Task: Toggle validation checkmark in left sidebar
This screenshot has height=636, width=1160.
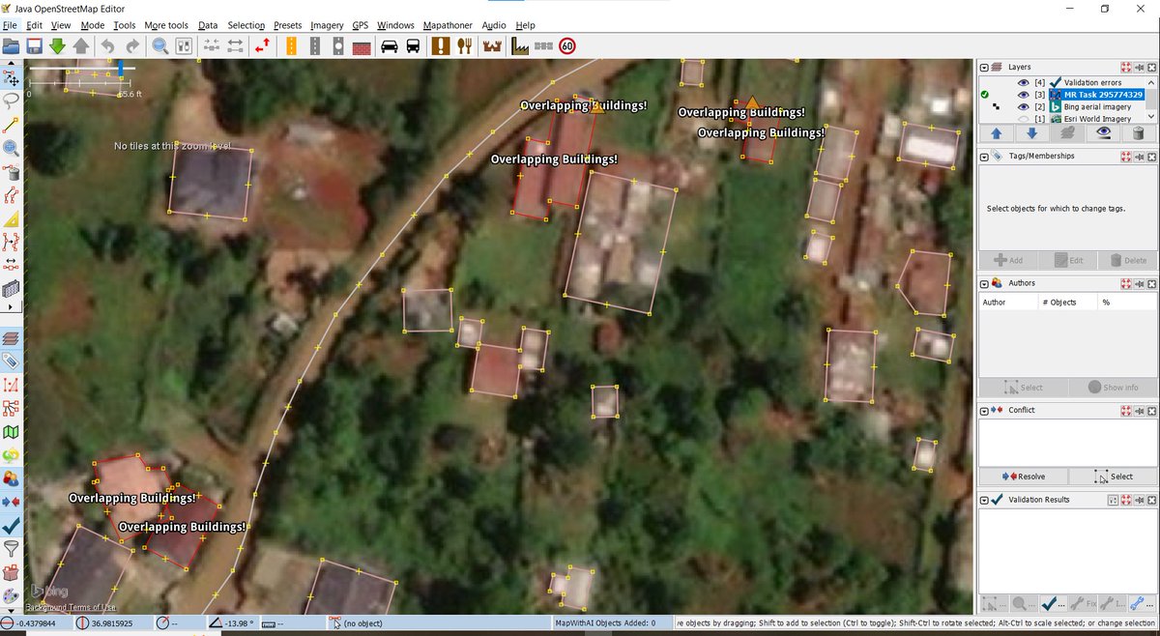Action: 12,525
